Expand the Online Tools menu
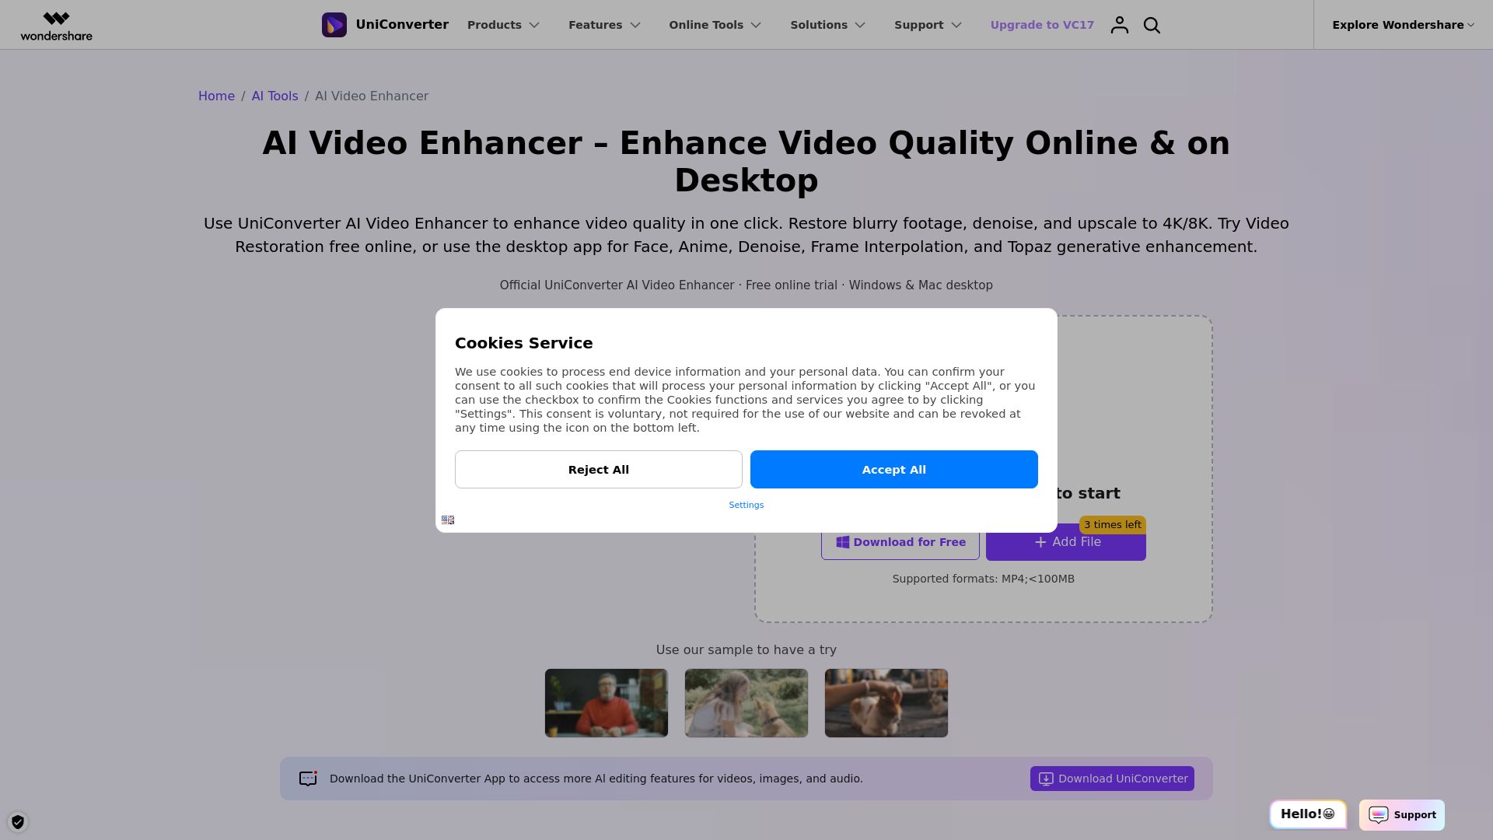Viewport: 1493px width, 840px height. 715,25
